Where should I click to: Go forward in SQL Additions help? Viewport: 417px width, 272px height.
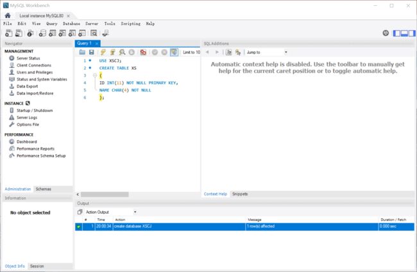pos(217,52)
